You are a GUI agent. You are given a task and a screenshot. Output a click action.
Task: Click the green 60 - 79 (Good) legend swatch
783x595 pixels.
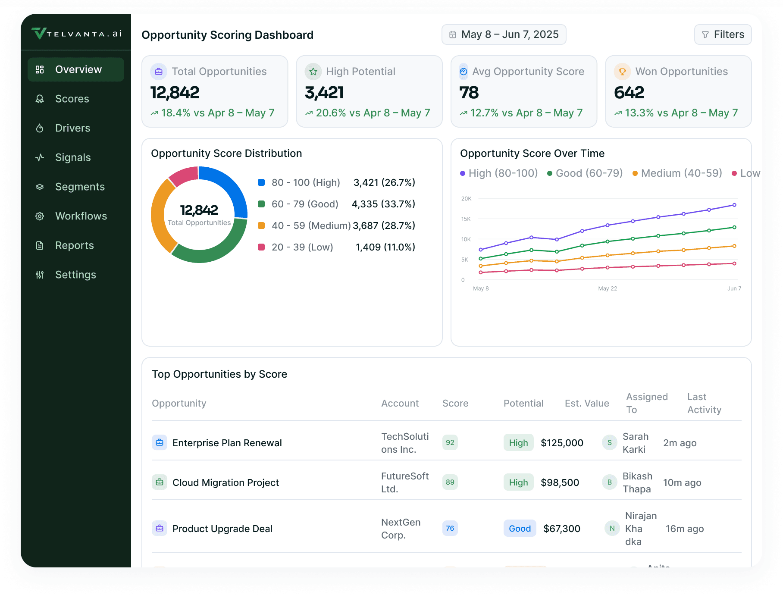(x=261, y=204)
